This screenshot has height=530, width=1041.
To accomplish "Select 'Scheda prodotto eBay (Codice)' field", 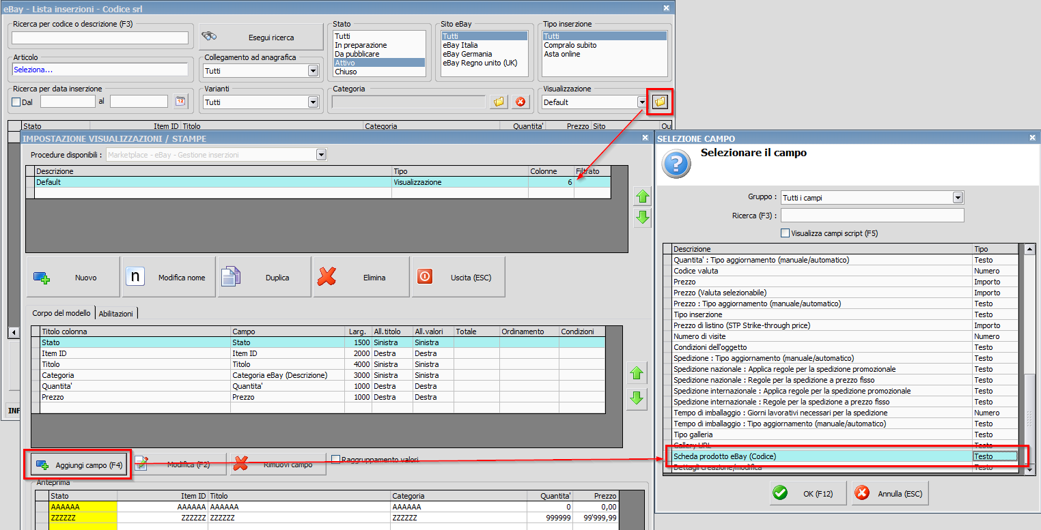I will [x=841, y=456].
